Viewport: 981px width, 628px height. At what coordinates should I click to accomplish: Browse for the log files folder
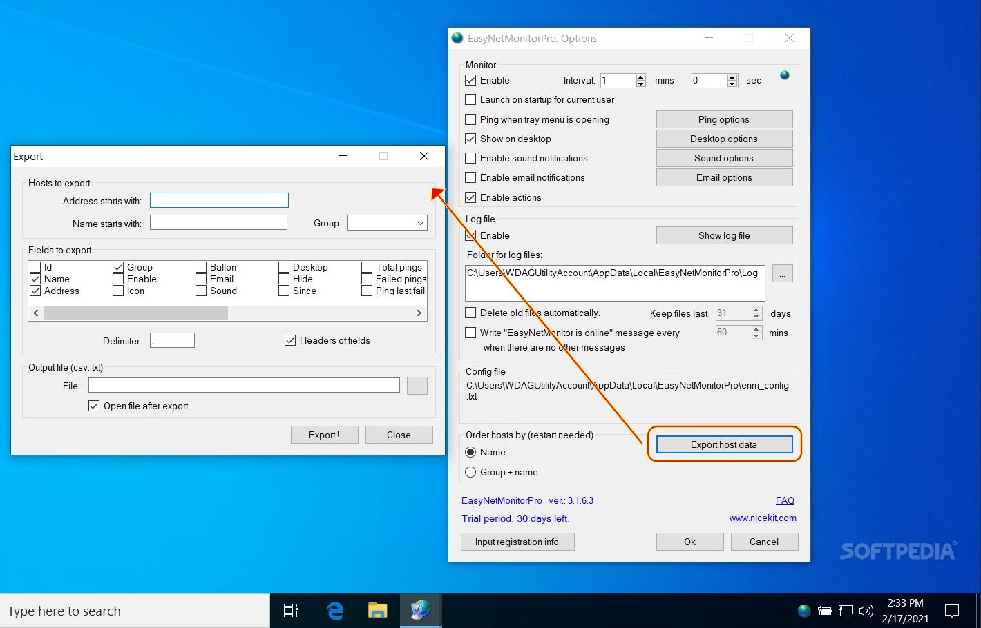(x=782, y=274)
